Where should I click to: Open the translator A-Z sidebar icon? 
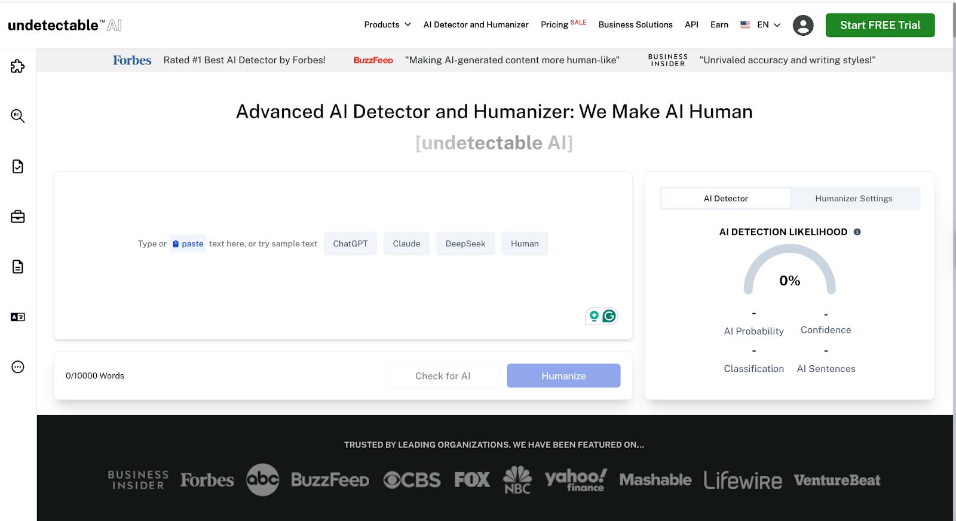pyautogui.click(x=18, y=317)
